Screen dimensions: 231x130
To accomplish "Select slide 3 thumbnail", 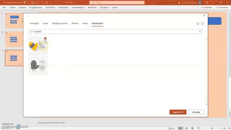I will 14,58.
